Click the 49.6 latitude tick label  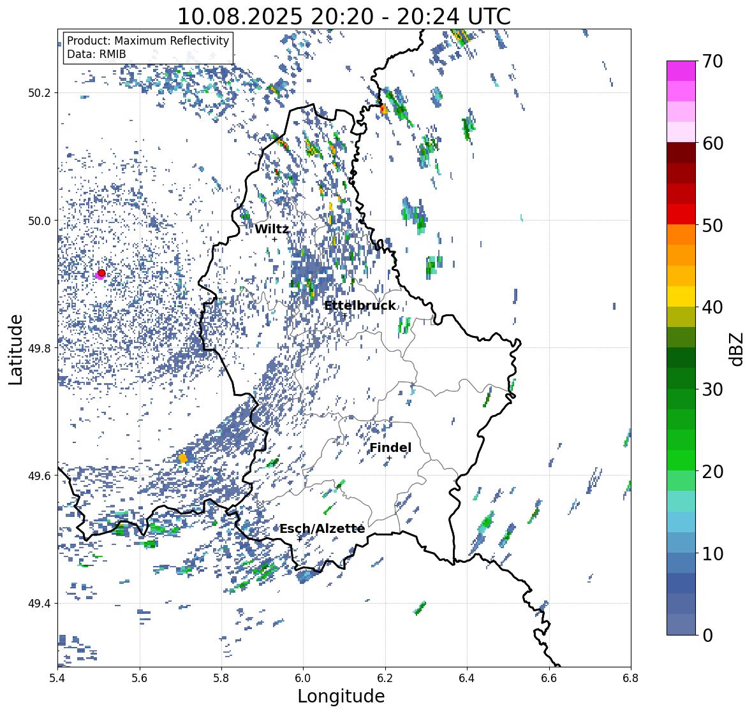coord(40,476)
